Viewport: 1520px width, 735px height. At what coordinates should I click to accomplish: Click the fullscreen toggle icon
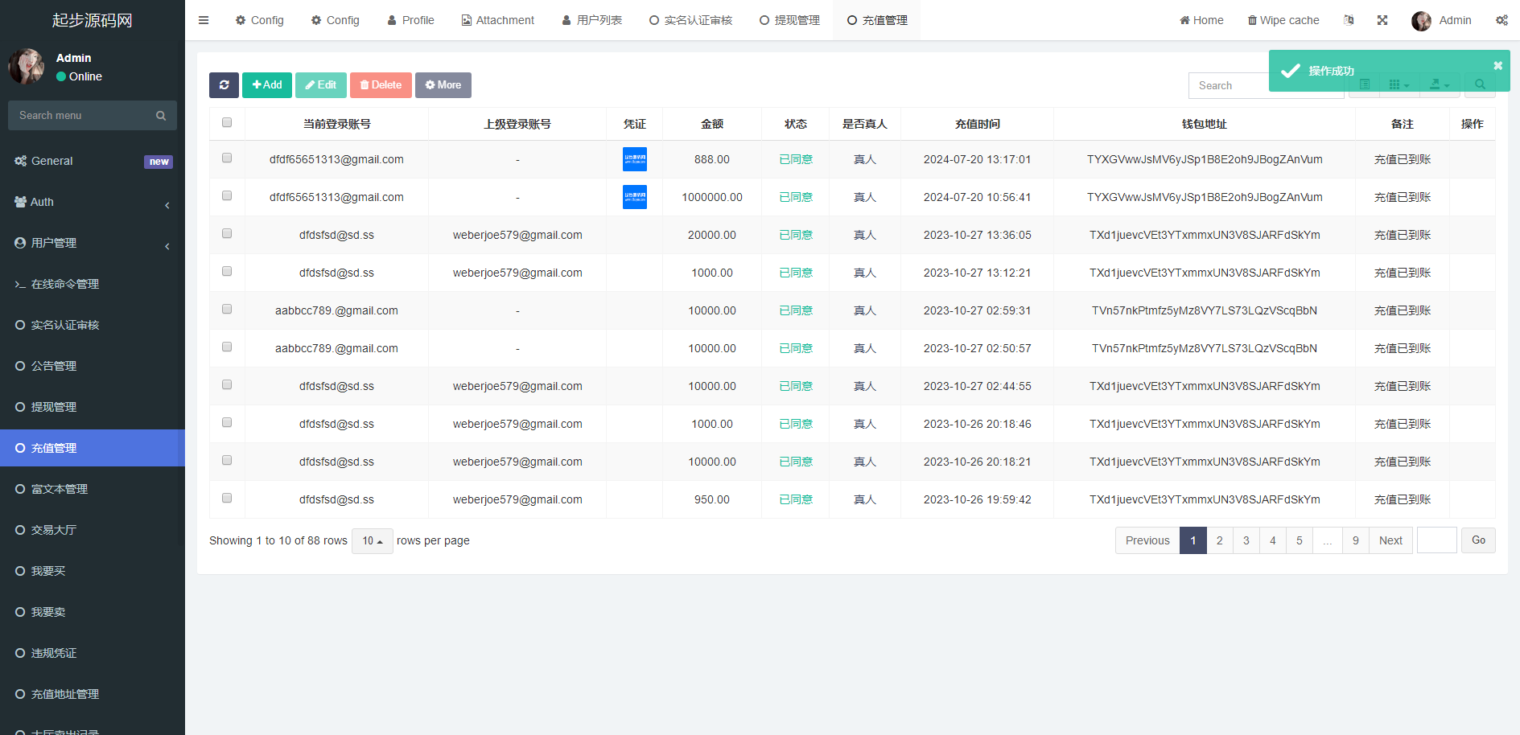pos(1382,20)
